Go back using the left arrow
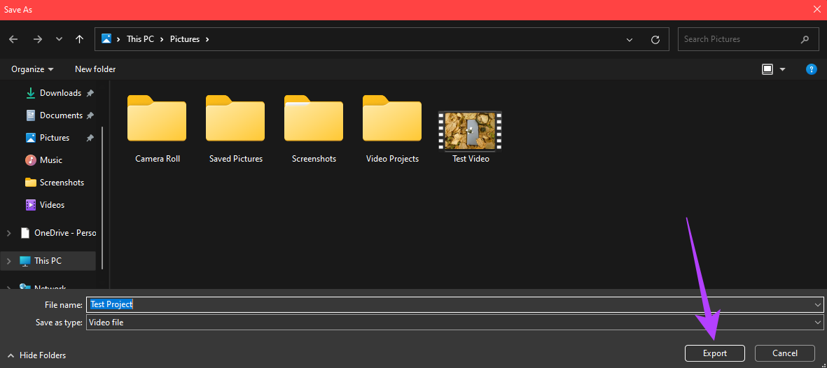827x368 pixels. tap(13, 39)
